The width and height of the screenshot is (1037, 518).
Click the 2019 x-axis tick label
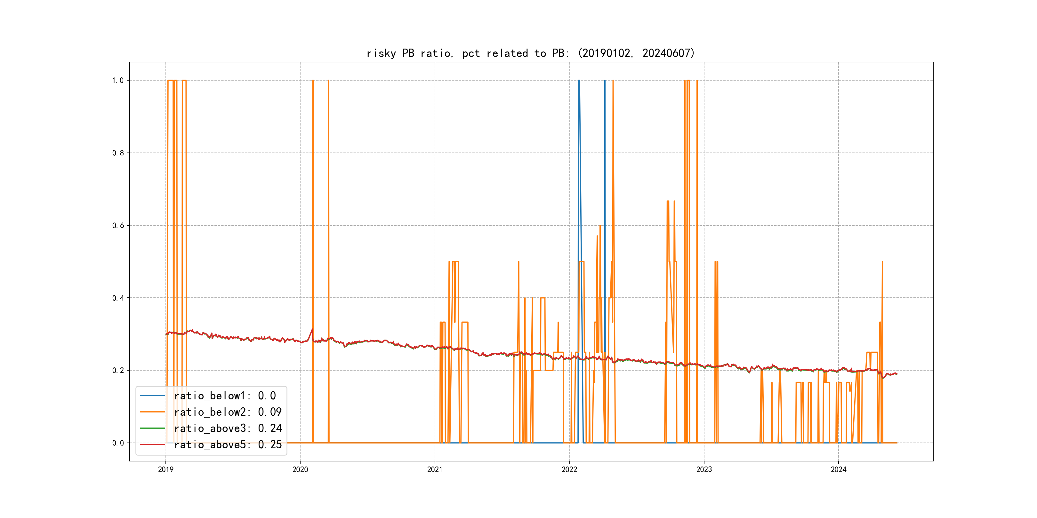click(165, 469)
